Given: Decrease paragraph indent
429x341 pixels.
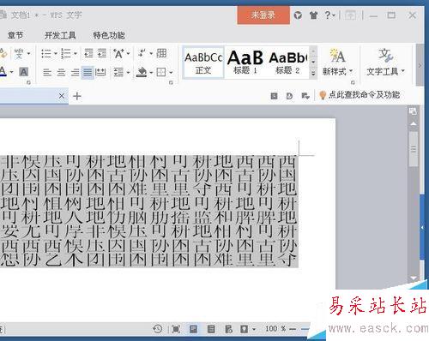Looking at the screenshot, I should pos(88,53).
